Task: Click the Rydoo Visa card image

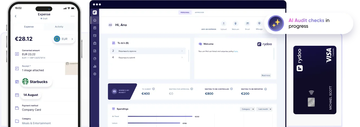Action: coord(315,80)
